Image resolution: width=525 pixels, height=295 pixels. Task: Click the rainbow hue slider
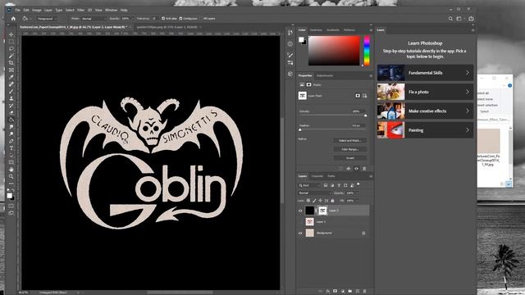pos(367,51)
